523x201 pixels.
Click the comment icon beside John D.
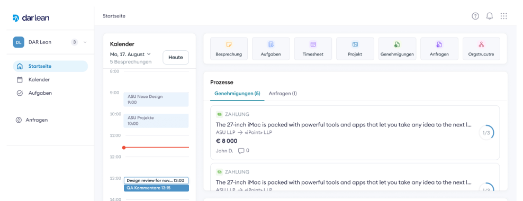(241, 151)
